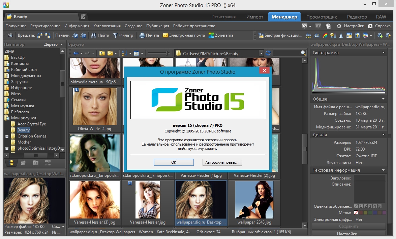Click the sharpen triangle icon
The height and width of the screenshot is (239, 396).
point(341,36)
